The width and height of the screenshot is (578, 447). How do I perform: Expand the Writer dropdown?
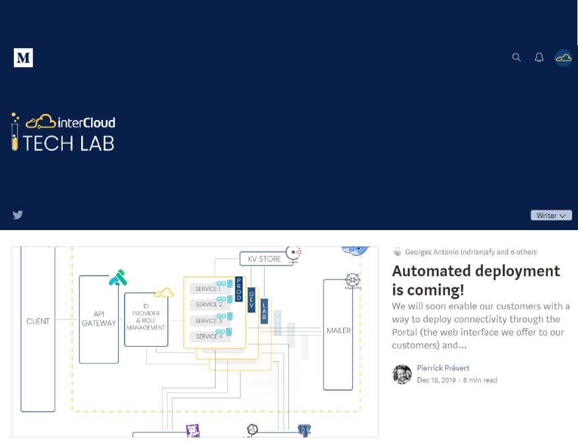tap(551, 216)
